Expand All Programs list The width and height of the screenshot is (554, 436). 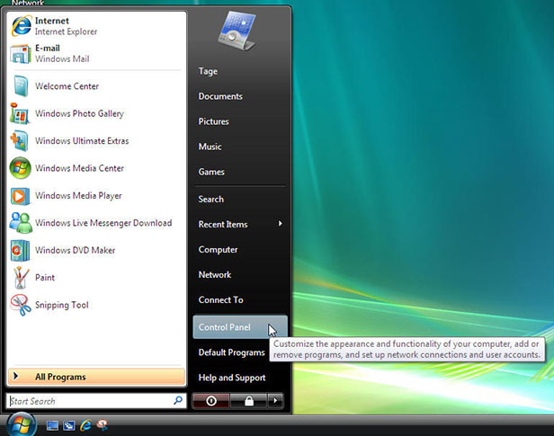pos(96,377)
